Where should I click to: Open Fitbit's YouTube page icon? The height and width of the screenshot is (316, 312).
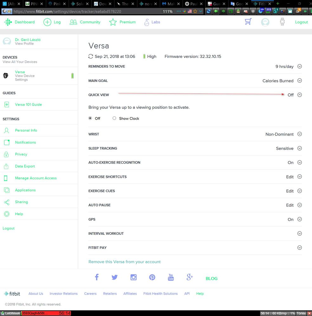(x=171, y=277)
